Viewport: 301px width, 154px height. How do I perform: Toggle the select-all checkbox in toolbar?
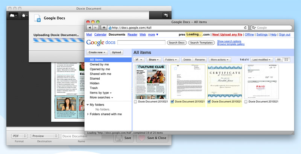(x=137, y=60)
